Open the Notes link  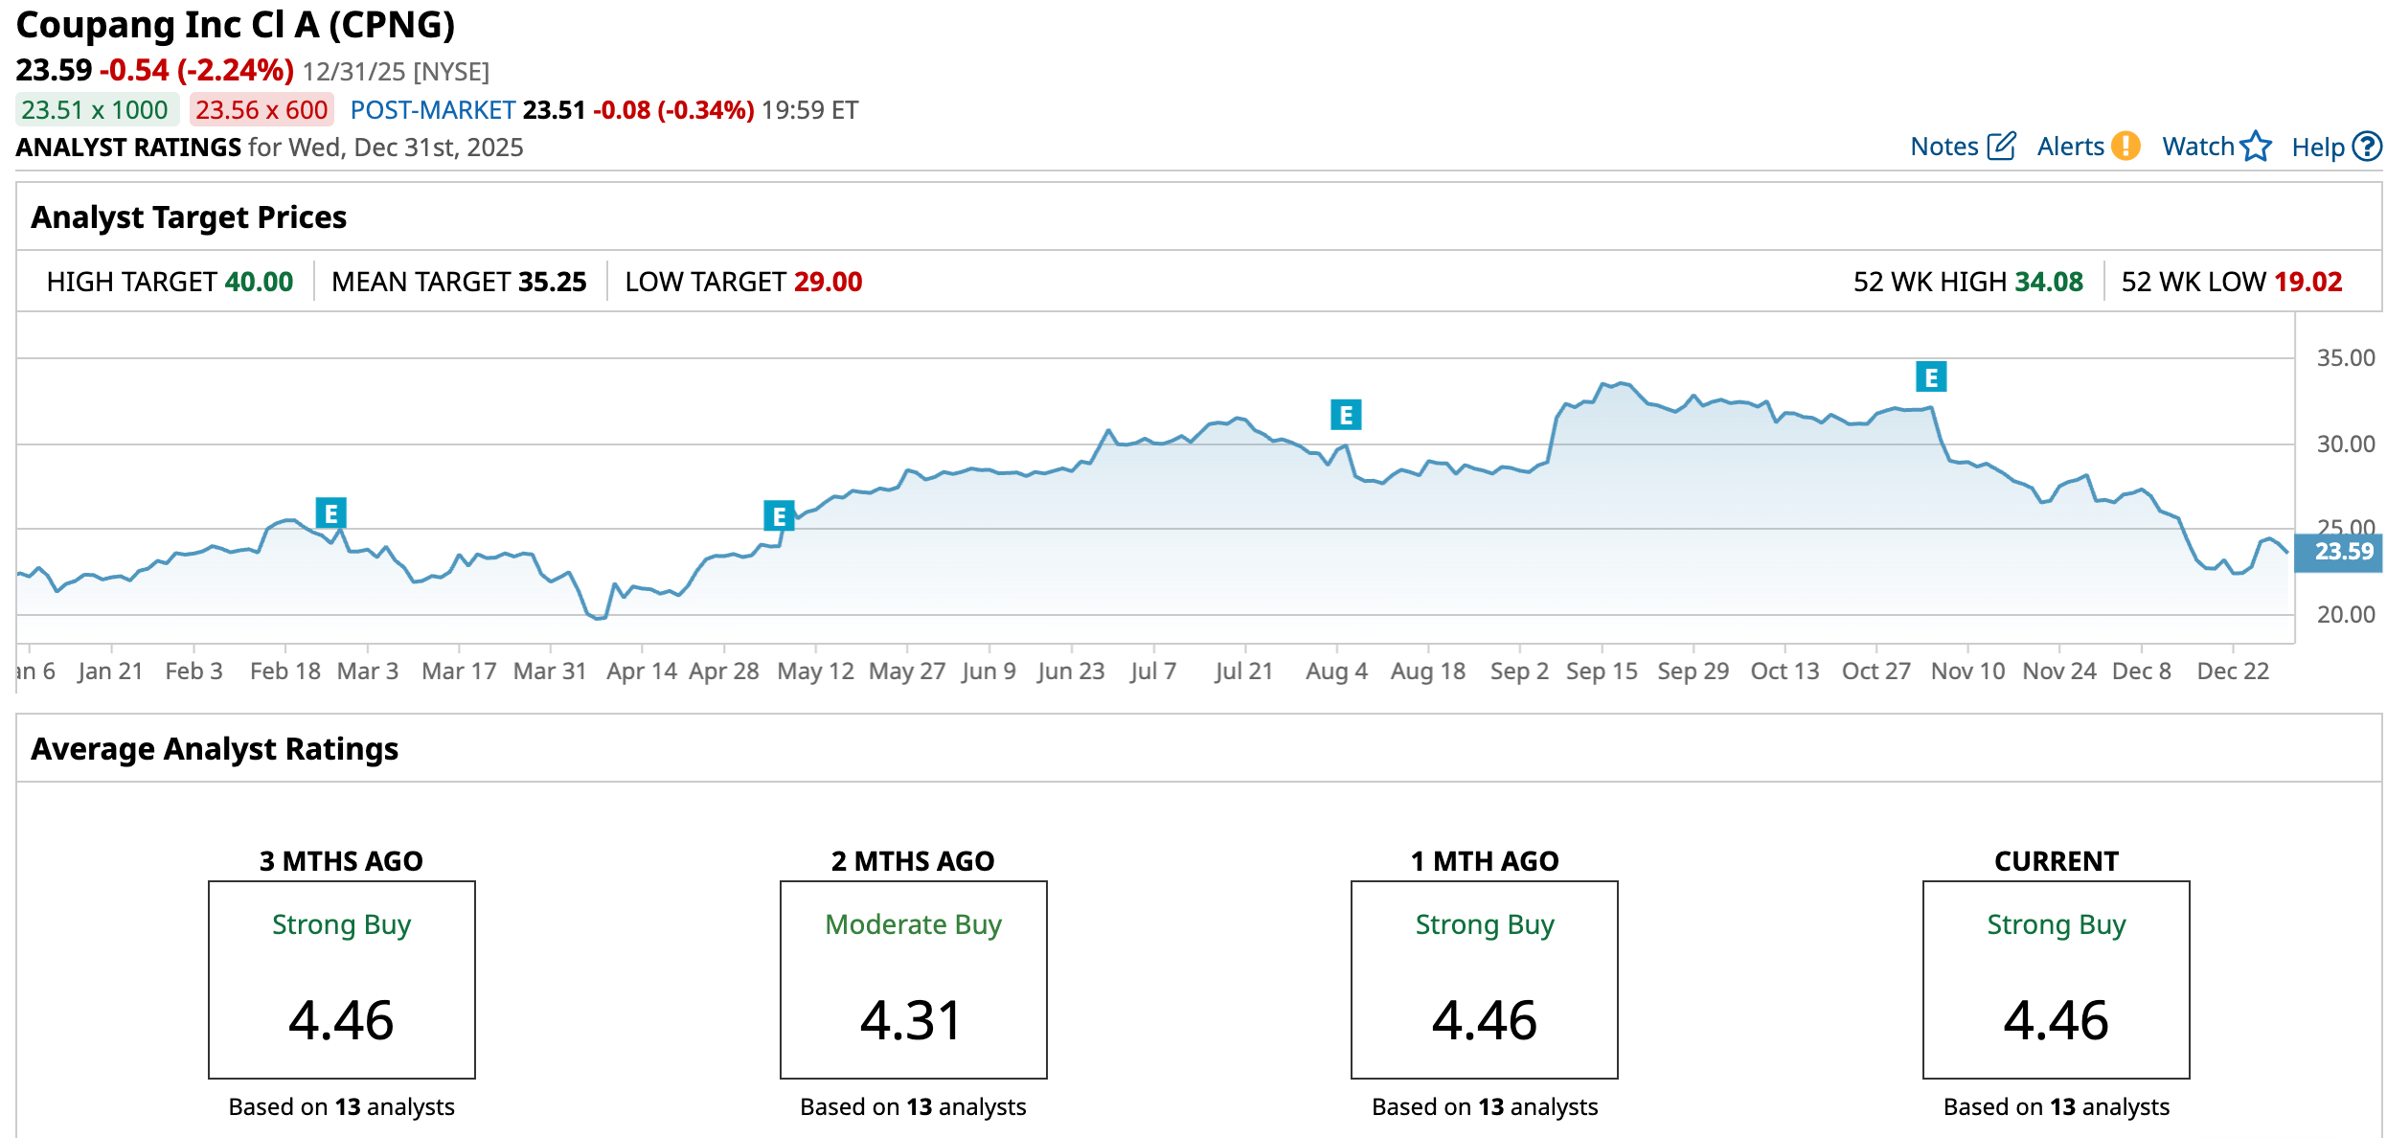click(x=1944, y=147)
